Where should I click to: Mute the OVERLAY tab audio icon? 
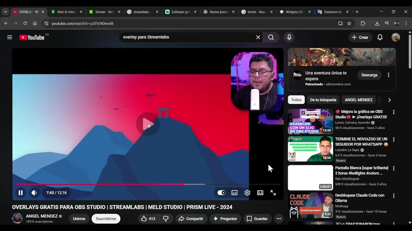[36, 12]
